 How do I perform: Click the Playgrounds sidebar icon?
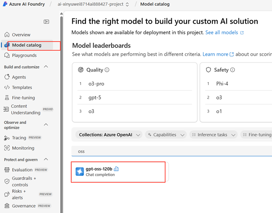coord(7,55)
